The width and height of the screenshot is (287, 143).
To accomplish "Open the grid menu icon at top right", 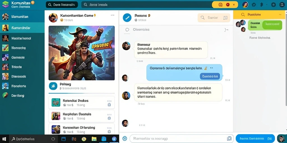I will (282, 5).
